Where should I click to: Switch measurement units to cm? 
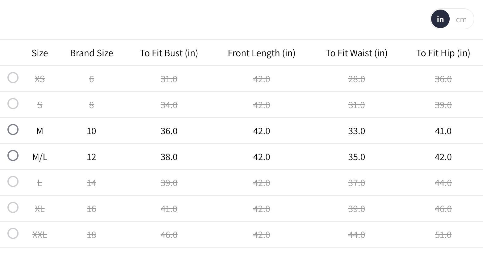tap(461, 19)
